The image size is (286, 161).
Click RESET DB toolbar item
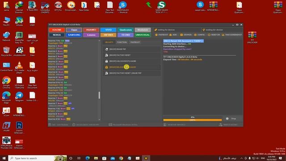point(214,35)
